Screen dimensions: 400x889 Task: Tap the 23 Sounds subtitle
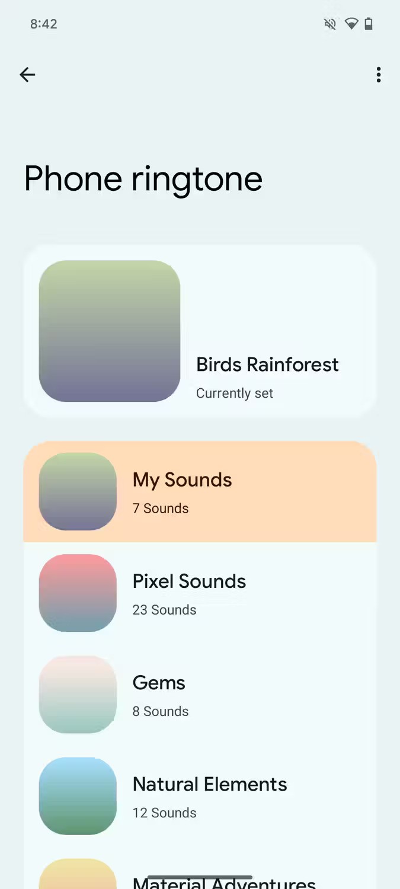coord(164,610)
